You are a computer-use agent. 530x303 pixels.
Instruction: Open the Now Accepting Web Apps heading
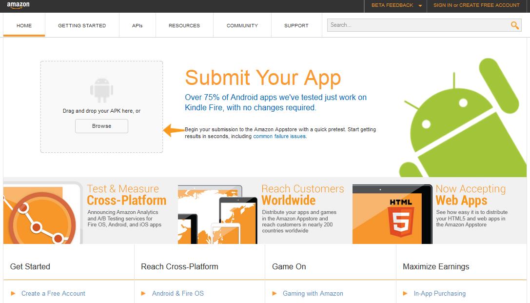click(471, 195)
